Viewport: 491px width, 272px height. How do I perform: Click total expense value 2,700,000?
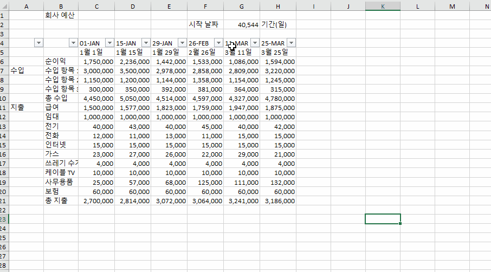(x=96, y=201)
